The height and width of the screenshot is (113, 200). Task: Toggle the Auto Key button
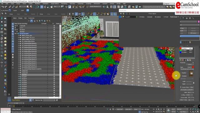point(173,109)
